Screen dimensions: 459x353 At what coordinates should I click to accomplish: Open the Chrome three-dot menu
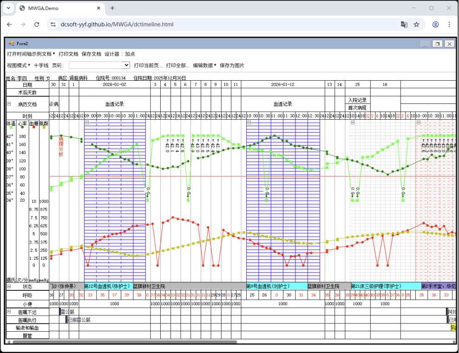[x=449, y=25]
